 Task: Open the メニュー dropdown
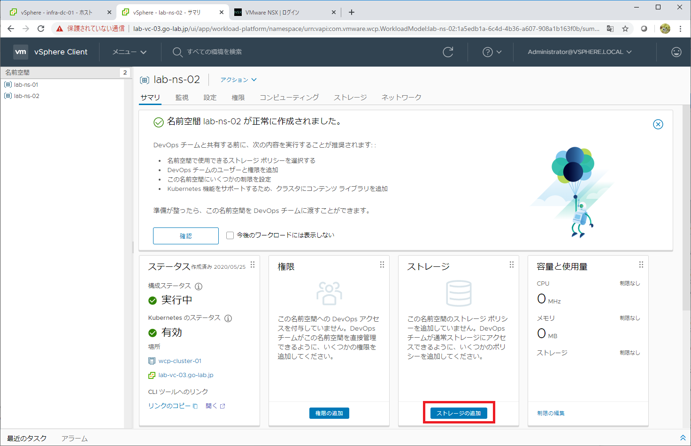coord(130,52)
